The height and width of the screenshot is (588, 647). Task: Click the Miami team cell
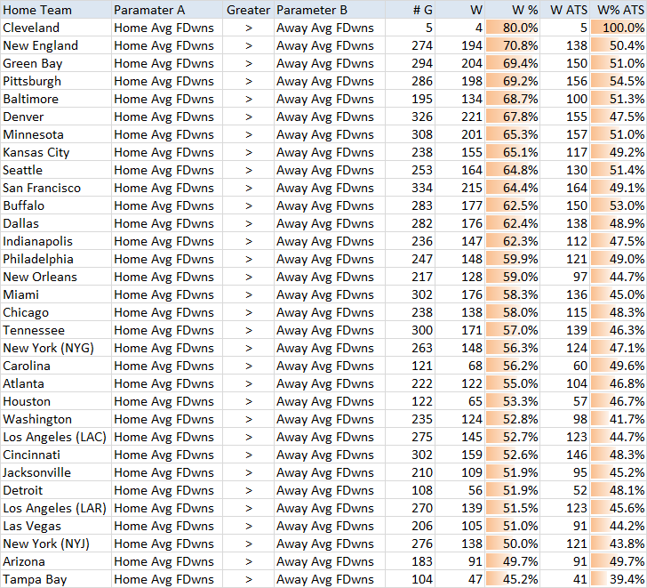pos(56,294)
